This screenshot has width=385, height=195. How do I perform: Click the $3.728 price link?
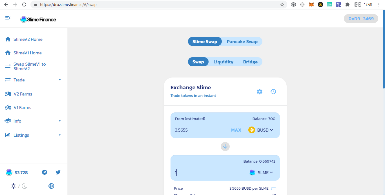point(21,172)
